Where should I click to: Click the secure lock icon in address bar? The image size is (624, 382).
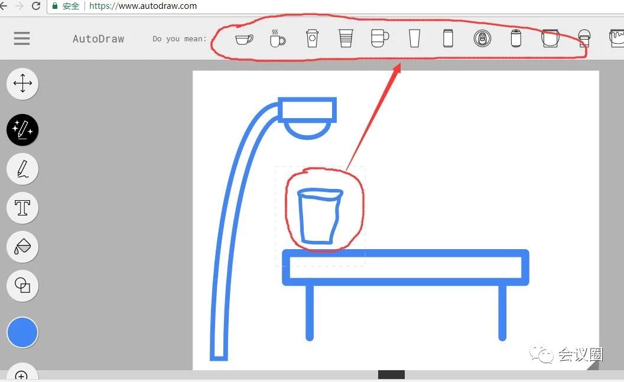pyautogui.click(x=55, y=6)
